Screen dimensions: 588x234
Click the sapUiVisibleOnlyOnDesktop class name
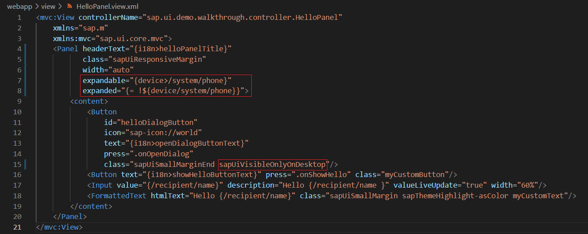[x=273, y=164]
